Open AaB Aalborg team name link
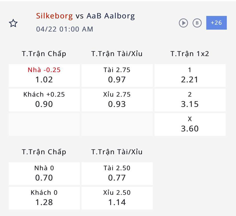The image size is (236, 216). pos(110,16)
